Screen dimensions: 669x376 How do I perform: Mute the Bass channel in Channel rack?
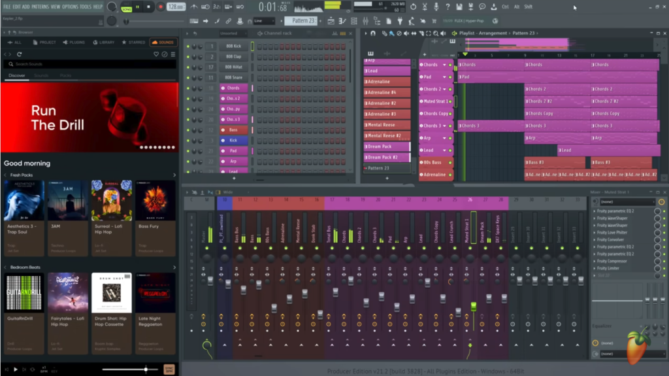coord(188,130)
